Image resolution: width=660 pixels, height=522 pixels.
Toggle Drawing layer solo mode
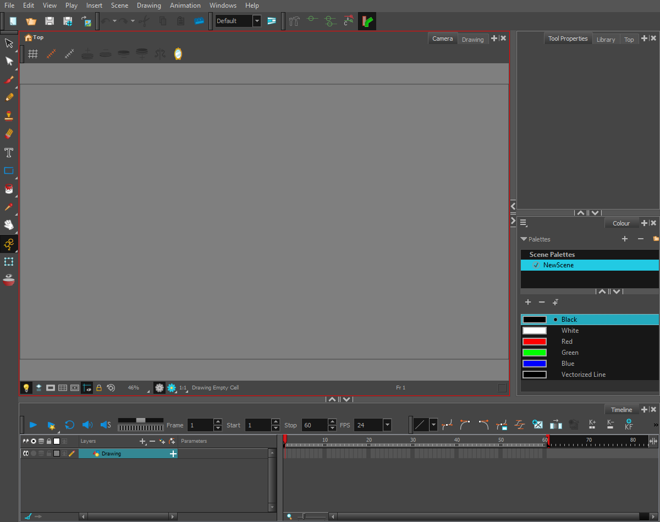click(x=34, y=453)
